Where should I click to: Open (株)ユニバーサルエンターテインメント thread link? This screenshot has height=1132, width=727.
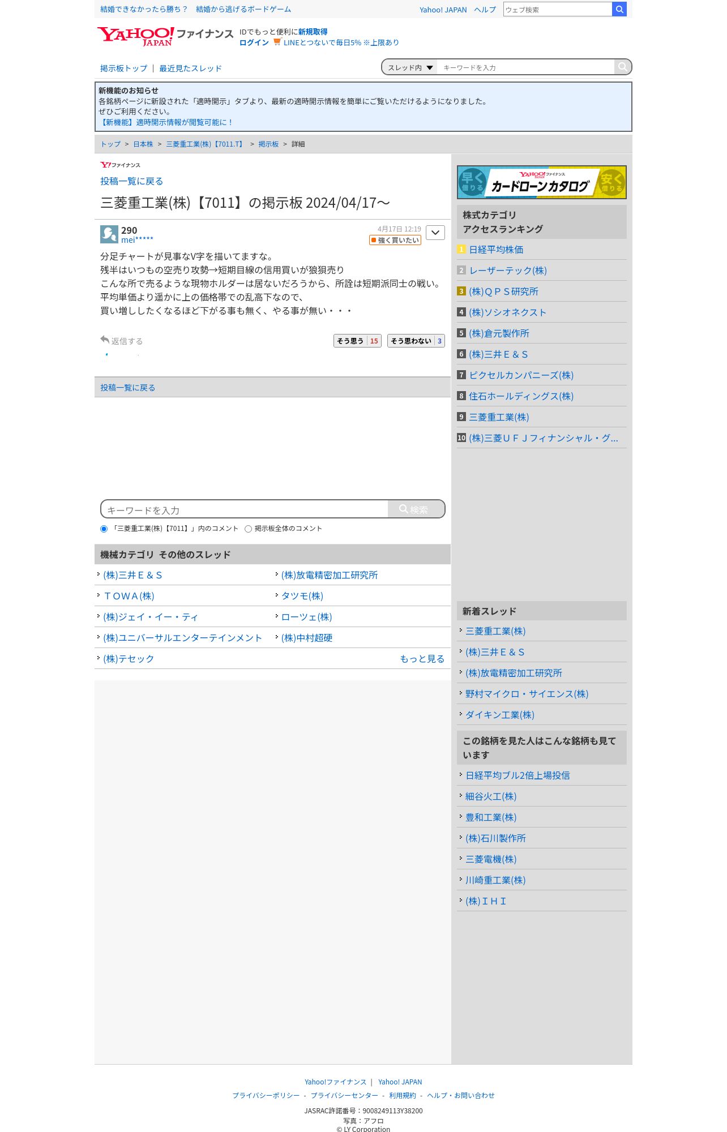183,638
